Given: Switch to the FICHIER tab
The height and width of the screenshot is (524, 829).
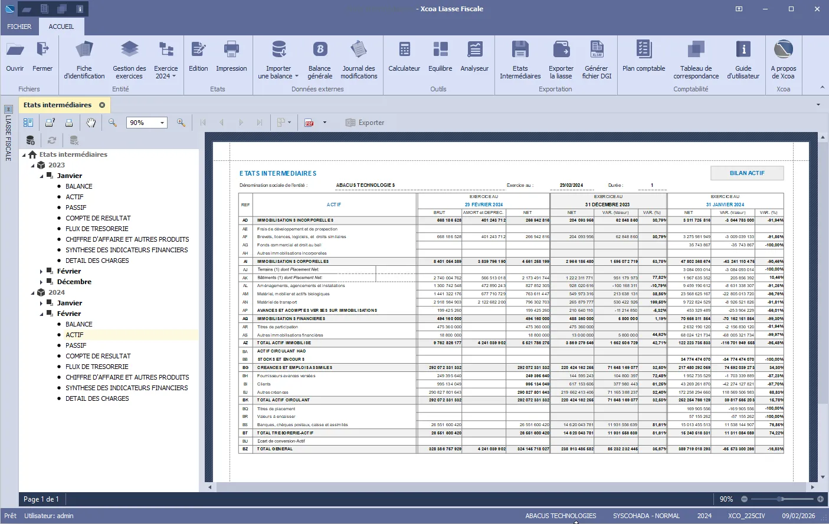Looking at the screenshot, I should 19,27.
